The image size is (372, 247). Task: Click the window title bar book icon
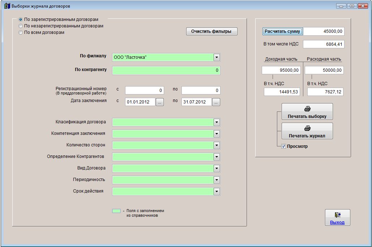pyautogui.click(x=7, y=6)
